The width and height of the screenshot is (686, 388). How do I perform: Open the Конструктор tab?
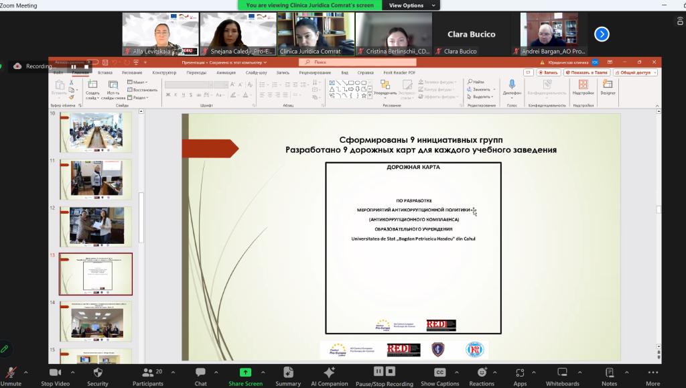pos(165,72)
